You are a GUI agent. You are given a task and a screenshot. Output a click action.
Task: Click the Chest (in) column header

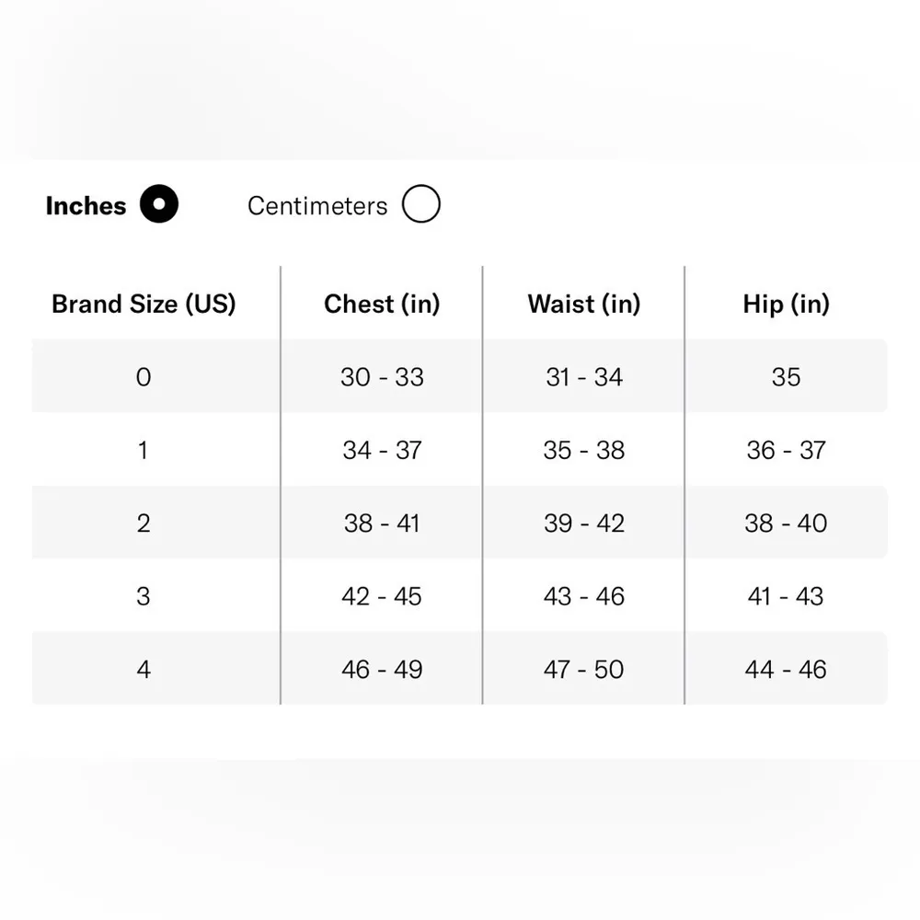[382, 304]
